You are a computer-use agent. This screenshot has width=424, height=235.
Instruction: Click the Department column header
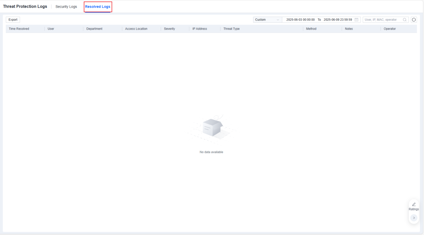94,29
